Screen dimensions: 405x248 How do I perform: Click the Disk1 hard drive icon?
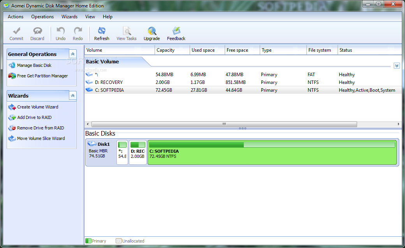(92, 144)
